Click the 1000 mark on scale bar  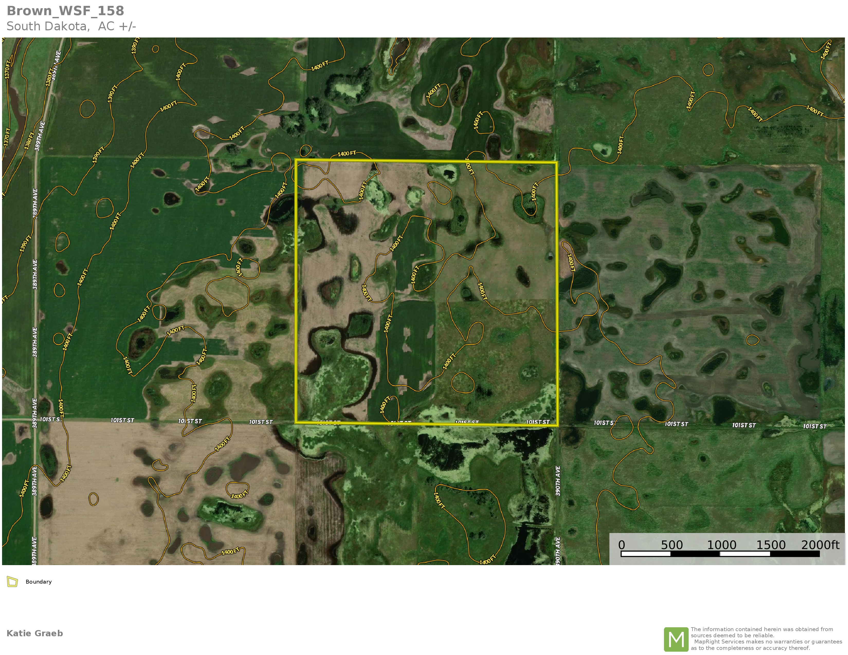tap(722, 545)
